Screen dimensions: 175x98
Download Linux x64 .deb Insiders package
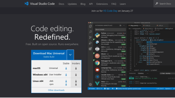(76, 81)
